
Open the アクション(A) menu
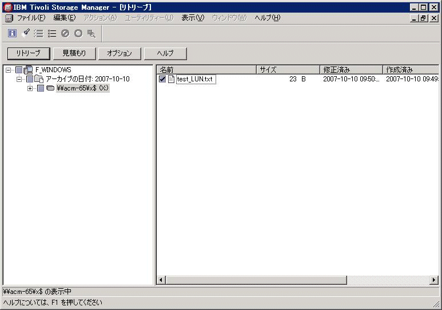[x=101, y=18]
